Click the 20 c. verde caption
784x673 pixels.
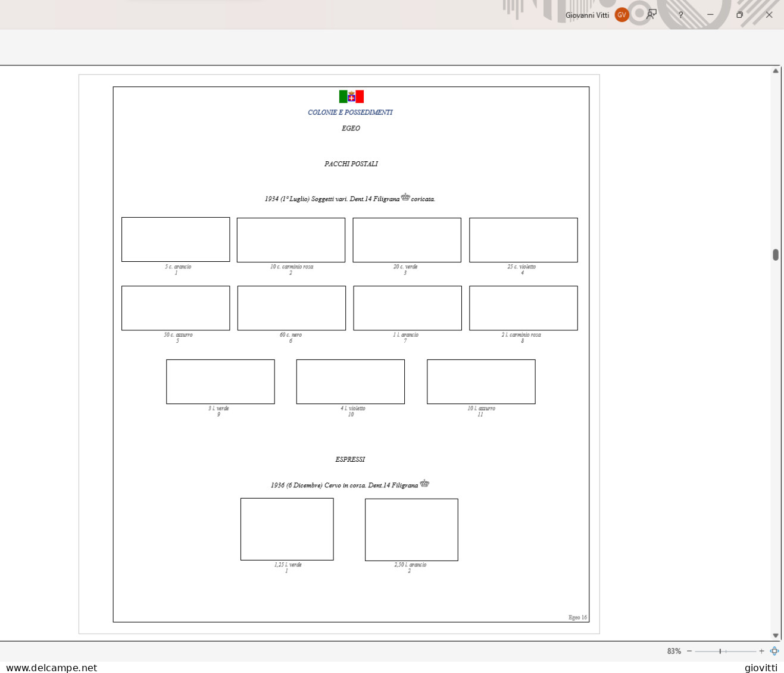pyautogui.click(x=405, y=267)
